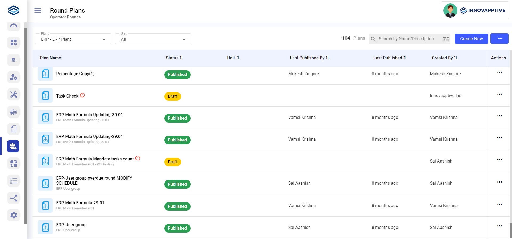Image resolution: width=512 pixels, height=239 pixels.
Task: Open the user settings sidebar icon
Action: (x=14, y=77)
